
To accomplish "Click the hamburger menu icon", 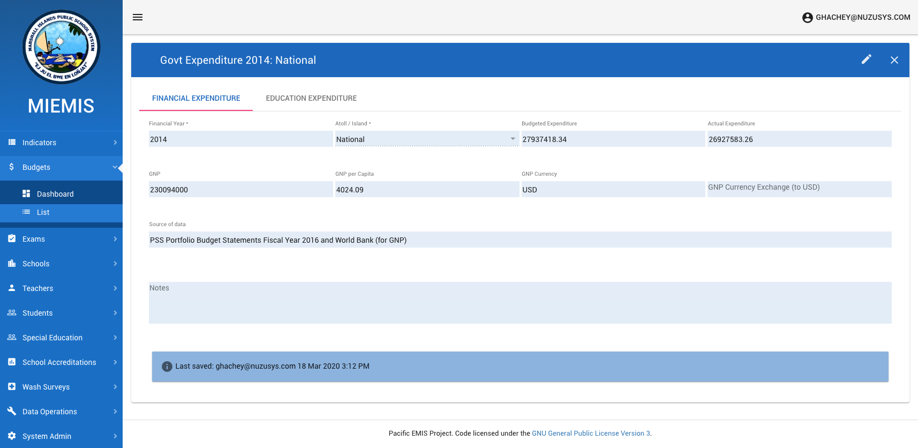I will pyautogui.click(x=138, y=17).
